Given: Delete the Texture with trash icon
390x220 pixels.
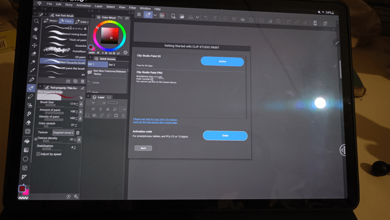Looking at the screenshot, I should [x=78, y=133].
